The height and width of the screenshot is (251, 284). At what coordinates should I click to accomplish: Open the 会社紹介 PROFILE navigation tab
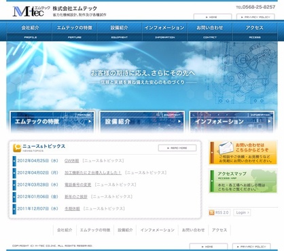point(30,32)
